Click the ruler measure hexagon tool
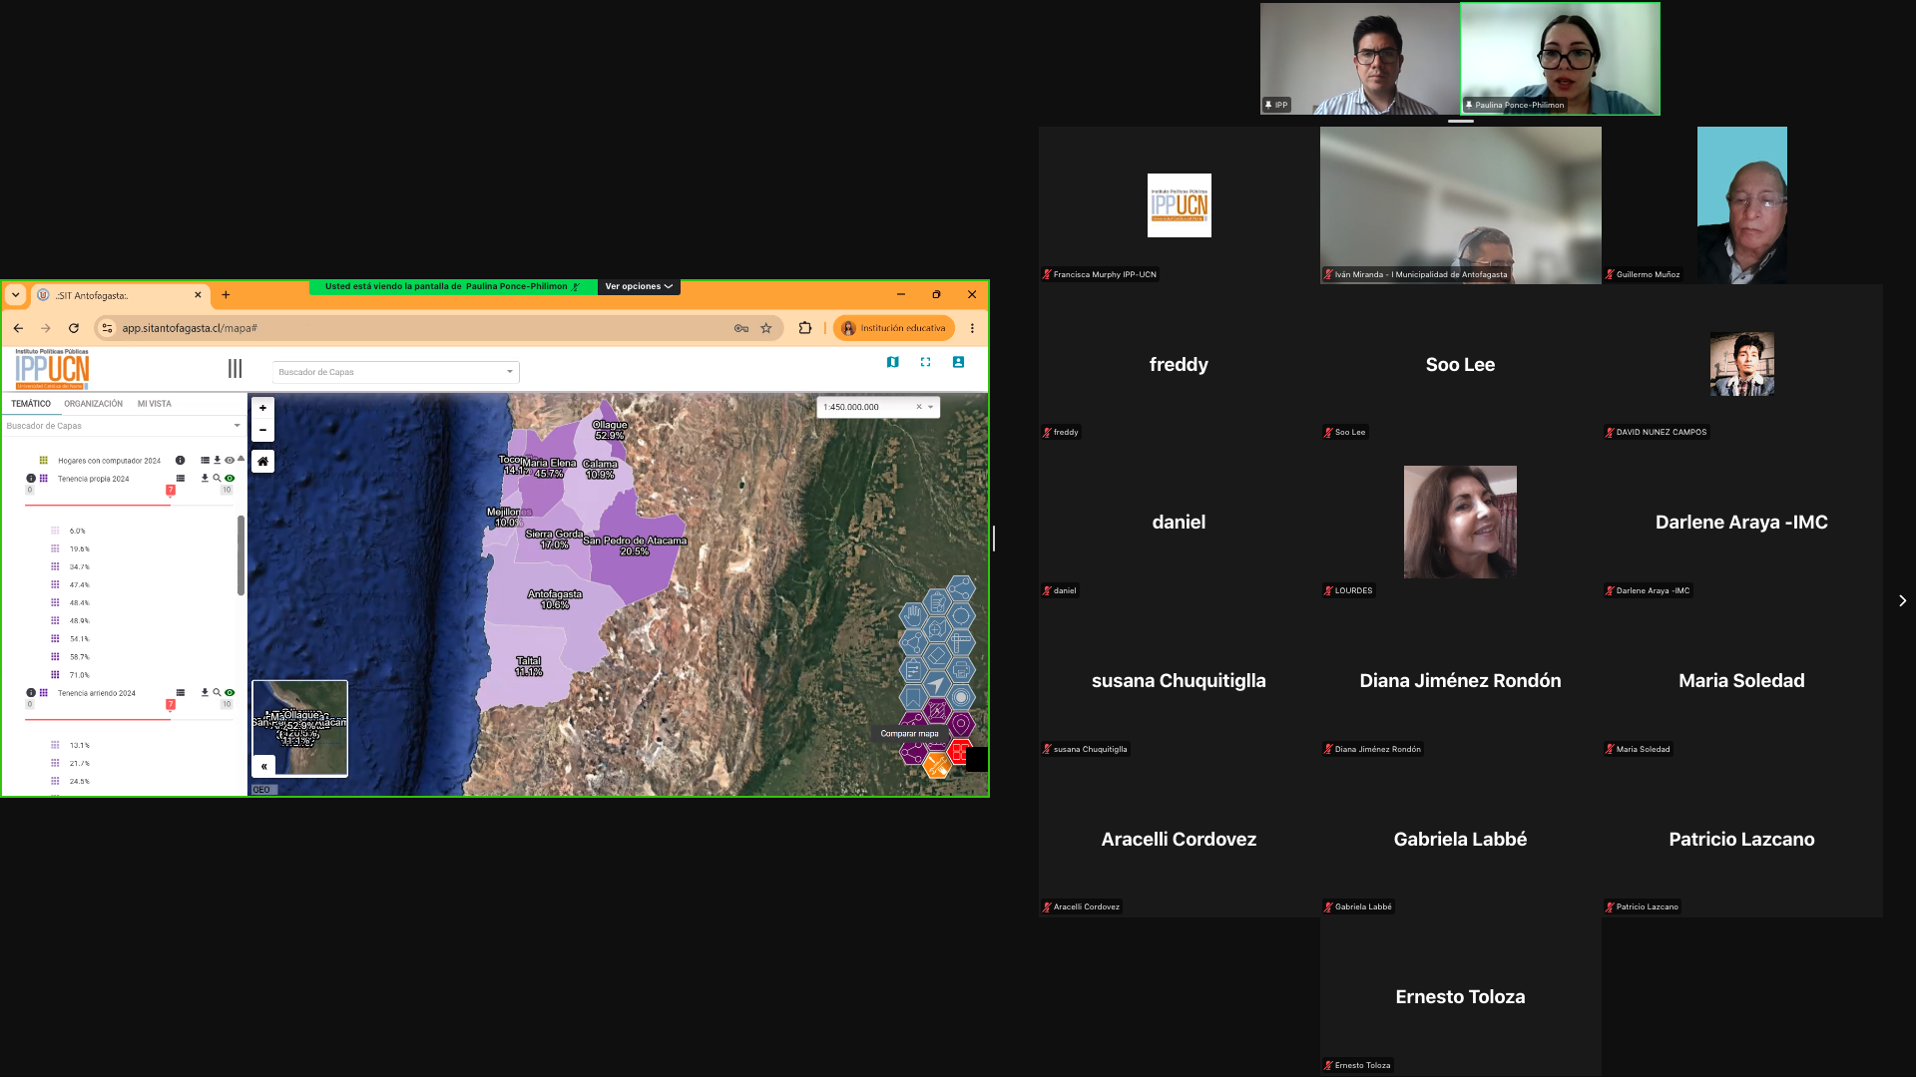 pyautogui.click(x=961, y=643)
